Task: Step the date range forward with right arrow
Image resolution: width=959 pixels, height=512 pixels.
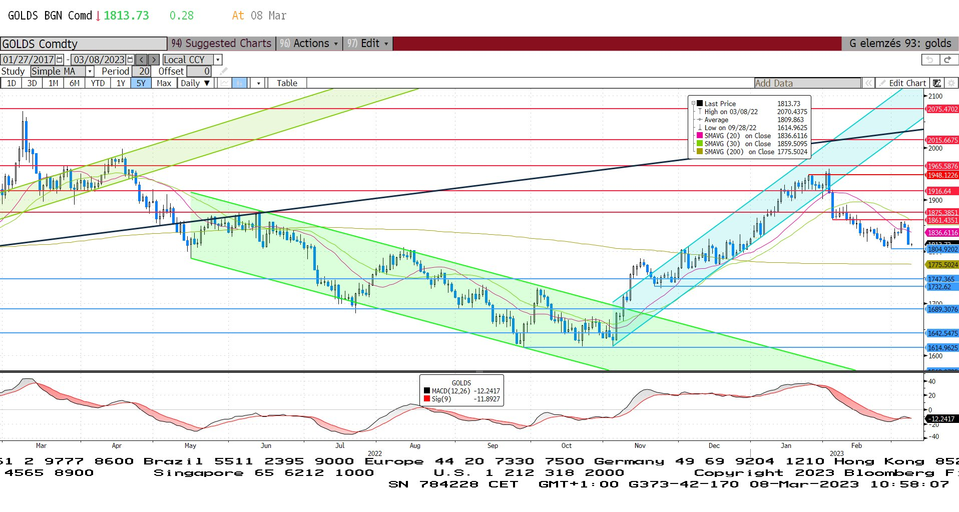Action: point(154,60)
